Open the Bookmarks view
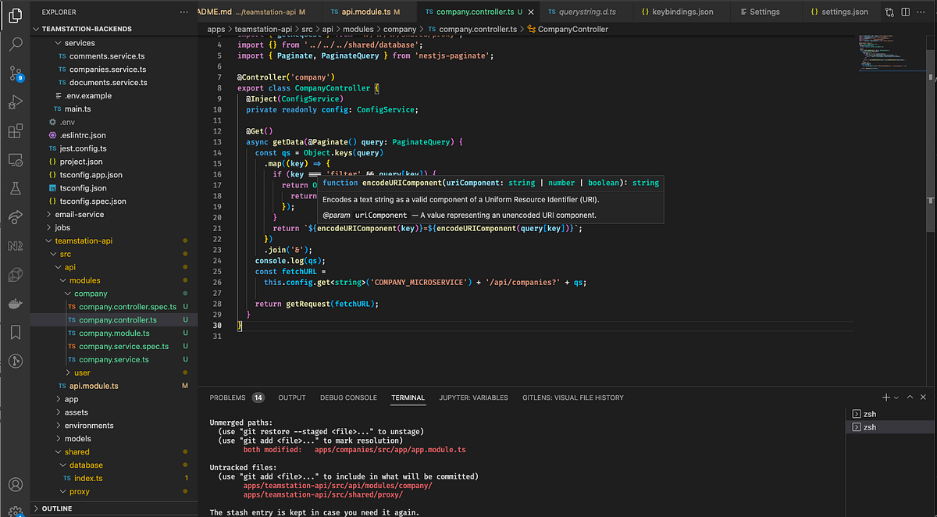The image size is (937, 517). click(17, 332)
